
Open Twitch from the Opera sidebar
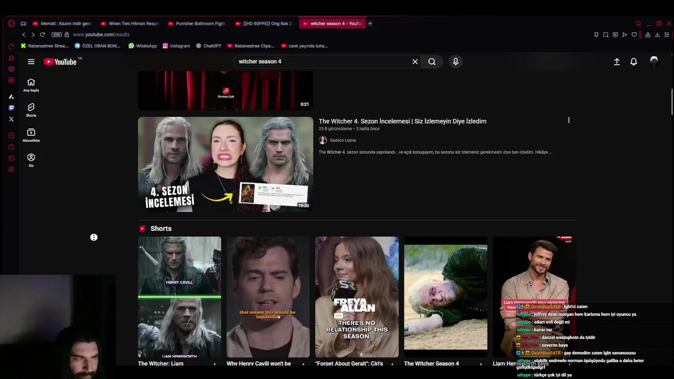coord(12,108)
